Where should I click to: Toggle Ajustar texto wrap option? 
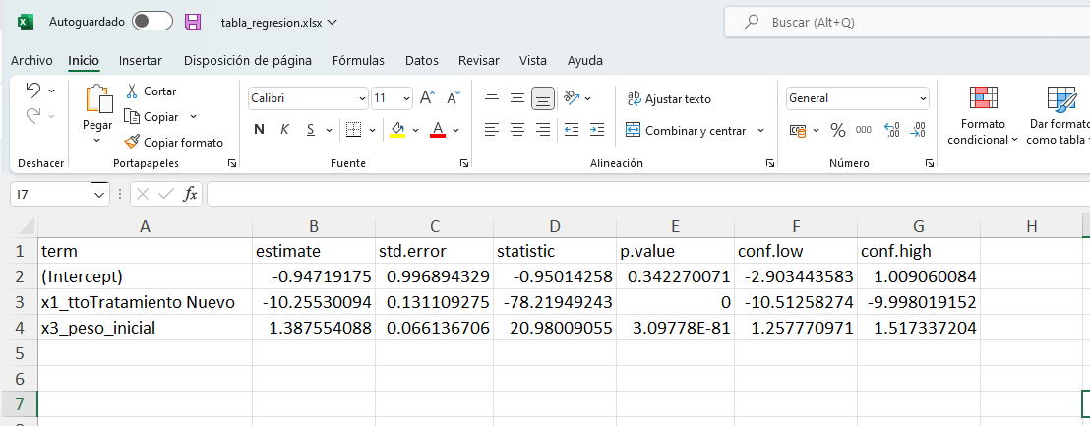click(669, 99)
